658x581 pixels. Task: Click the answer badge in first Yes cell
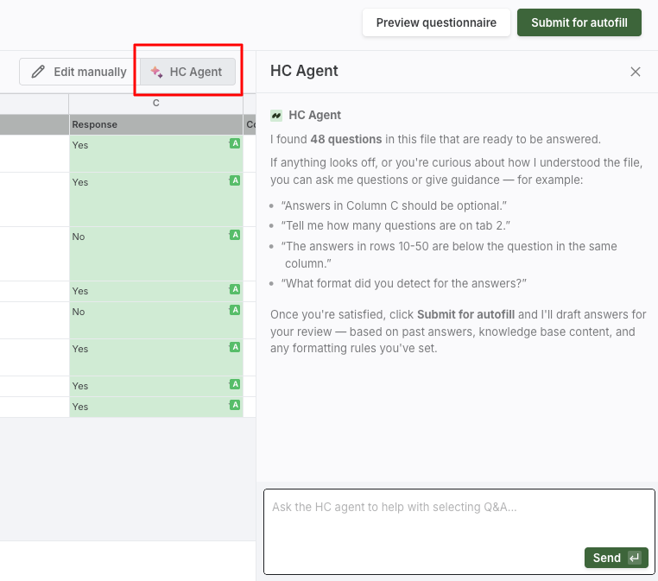tap(235, 143)
